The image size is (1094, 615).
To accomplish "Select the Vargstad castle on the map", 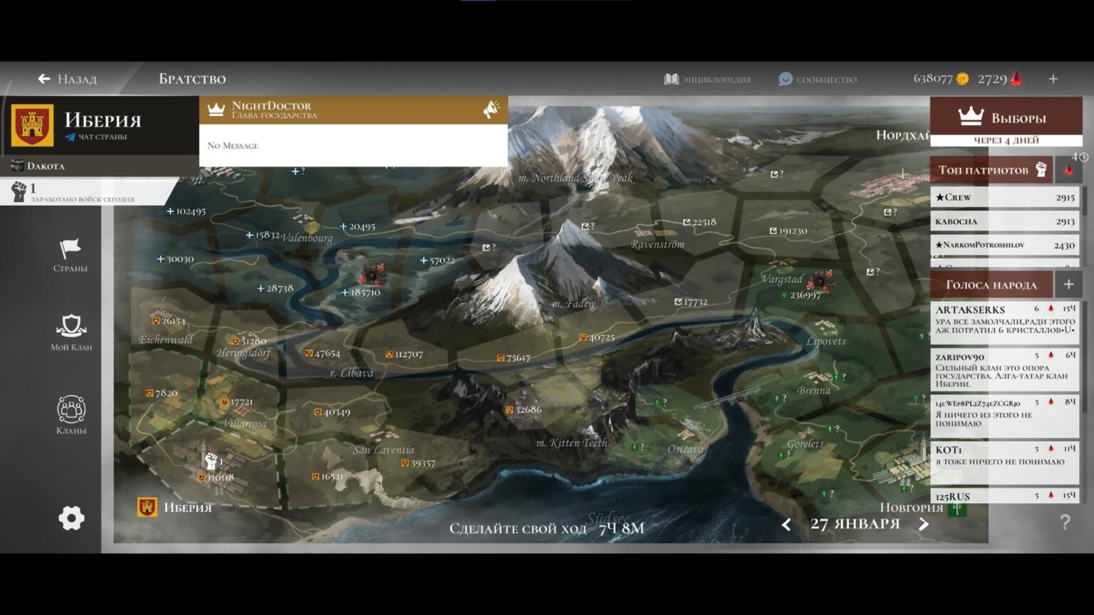I will tap(820, 281).
